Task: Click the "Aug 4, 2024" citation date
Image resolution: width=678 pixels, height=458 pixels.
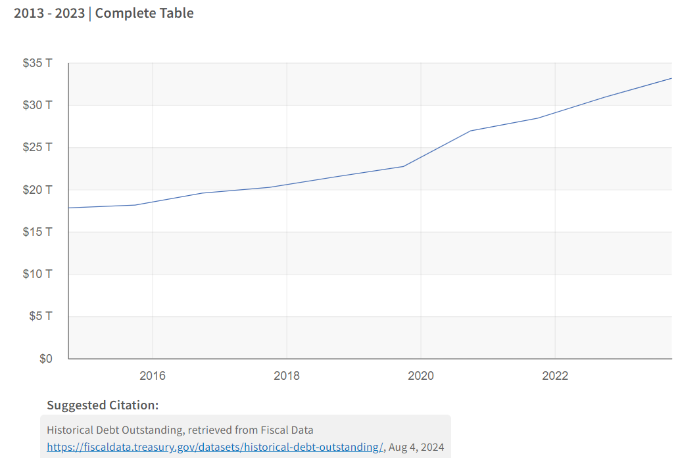Action: tap(416, 447)
